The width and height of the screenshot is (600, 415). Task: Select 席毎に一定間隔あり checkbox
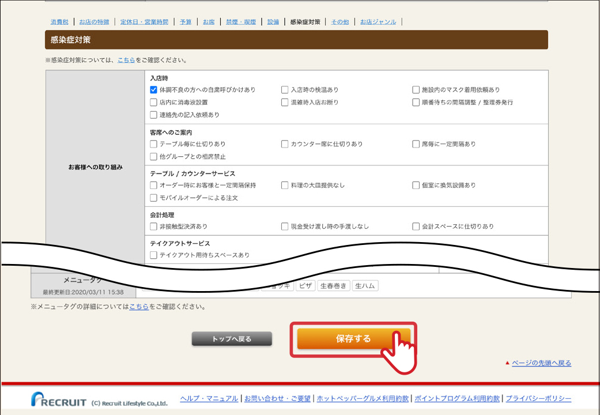click(x=416, y=144)
